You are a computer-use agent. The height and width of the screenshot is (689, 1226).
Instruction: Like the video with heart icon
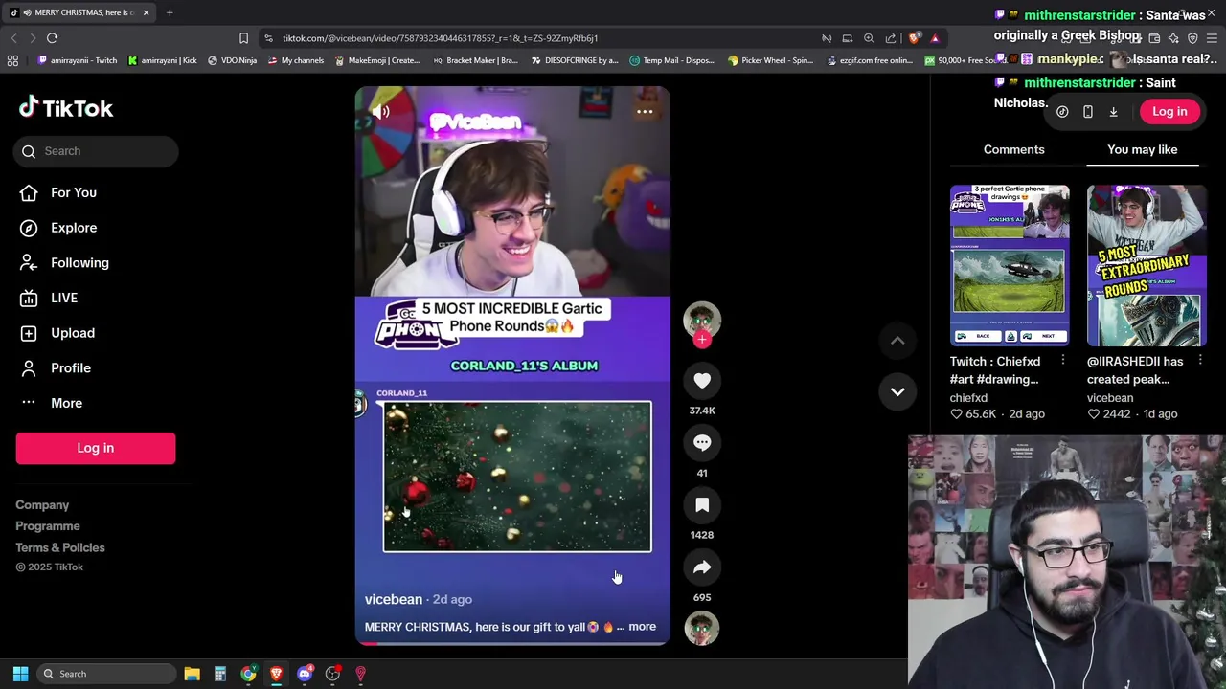click(702, 381)
